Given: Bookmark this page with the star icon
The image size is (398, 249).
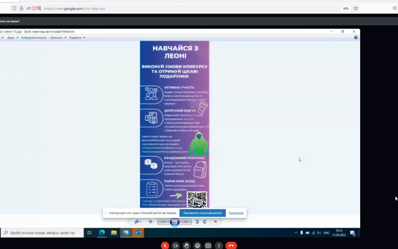Looking at the screenshot, I should pos(356,8).
